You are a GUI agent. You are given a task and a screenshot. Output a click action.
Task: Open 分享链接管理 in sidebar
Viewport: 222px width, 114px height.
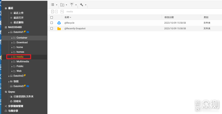[x=16, y=106]
